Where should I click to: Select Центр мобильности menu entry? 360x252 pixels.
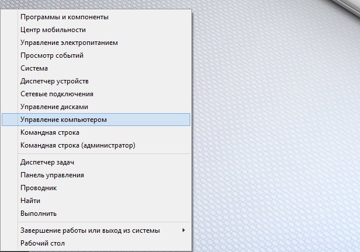click(96, 30)
